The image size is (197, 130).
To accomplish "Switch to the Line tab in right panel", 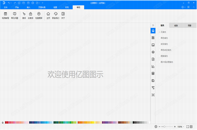I will (176, 25).
